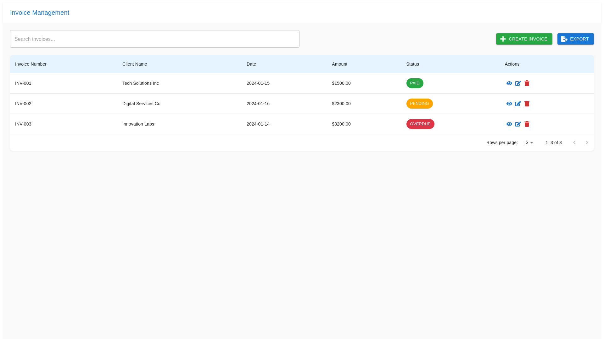The width and height of the screenshot is (604, 339).
Task: Edit the overdue INV-003 invoice
Action: tap(518, 124)
